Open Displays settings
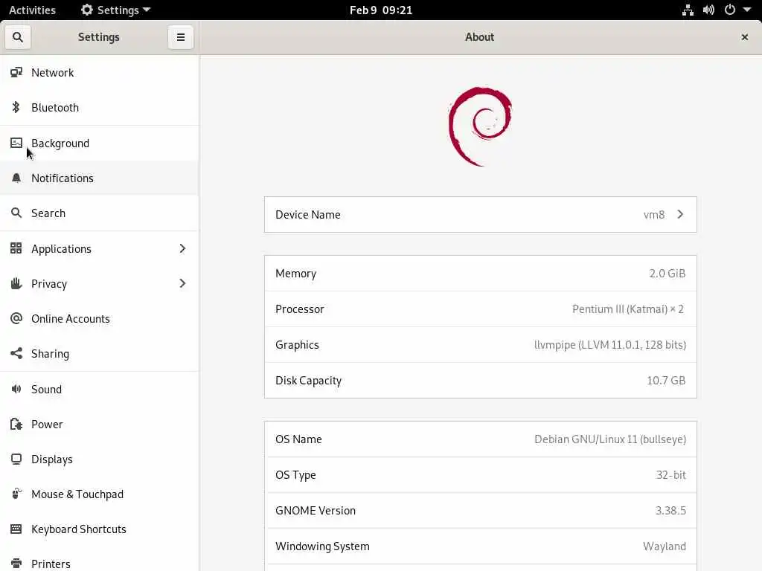This screenshot has height=571, width=762. [99, 459]
